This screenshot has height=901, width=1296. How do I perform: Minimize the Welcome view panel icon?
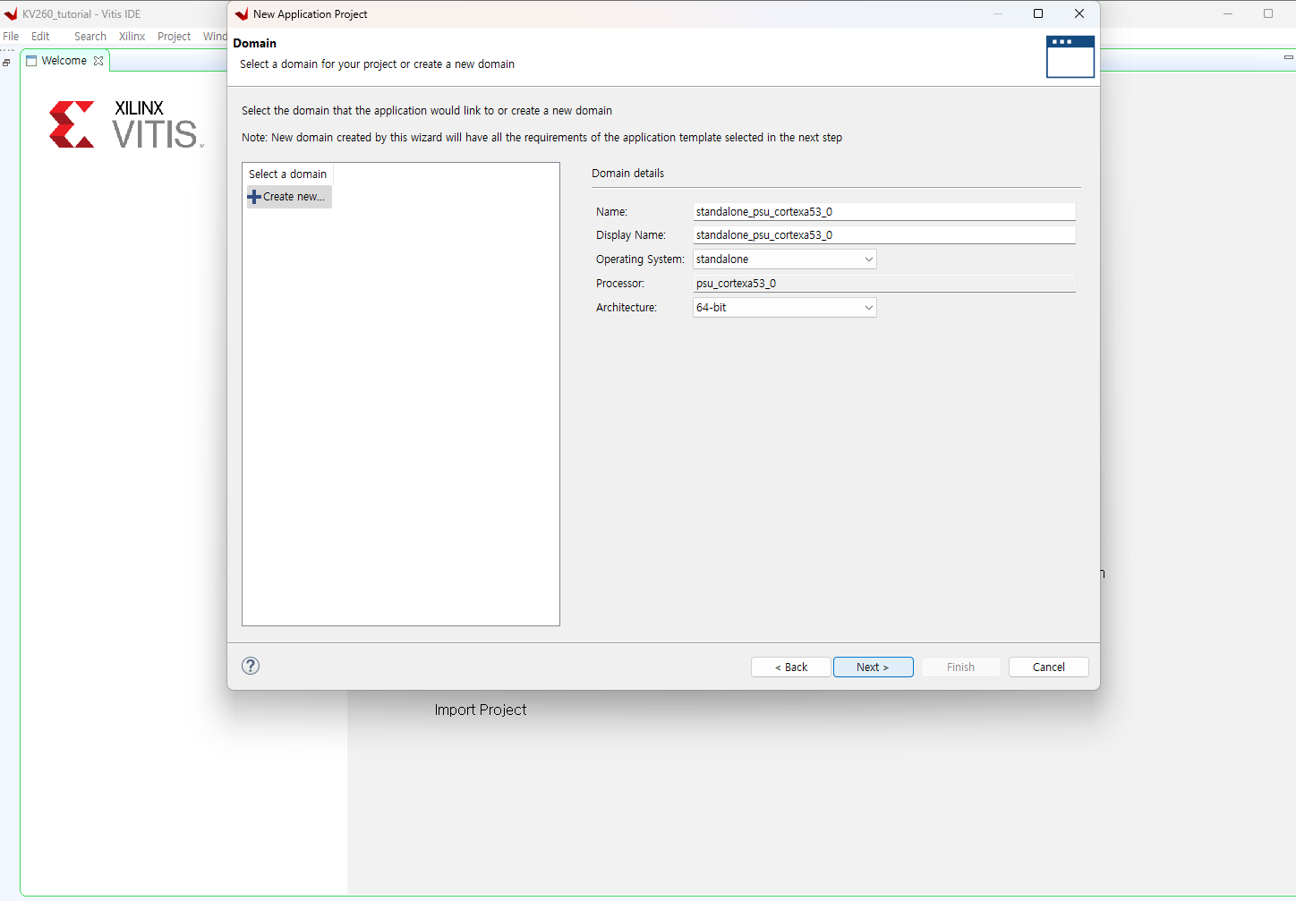(x=1289, y=57)
